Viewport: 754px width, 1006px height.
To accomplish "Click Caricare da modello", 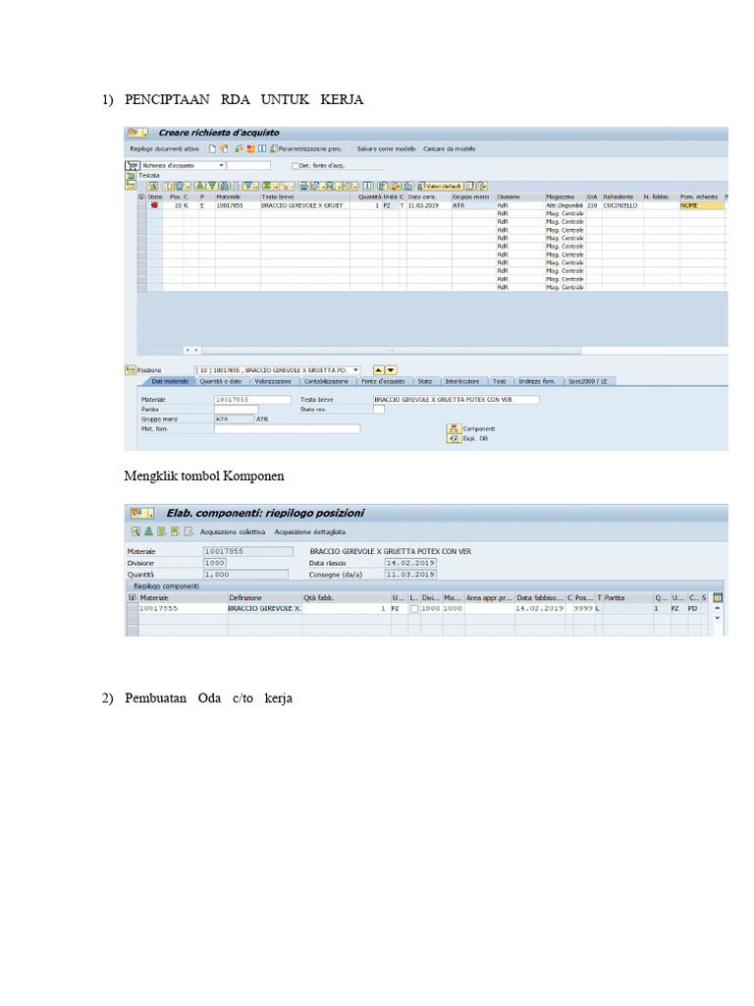I will click(449, 149).
